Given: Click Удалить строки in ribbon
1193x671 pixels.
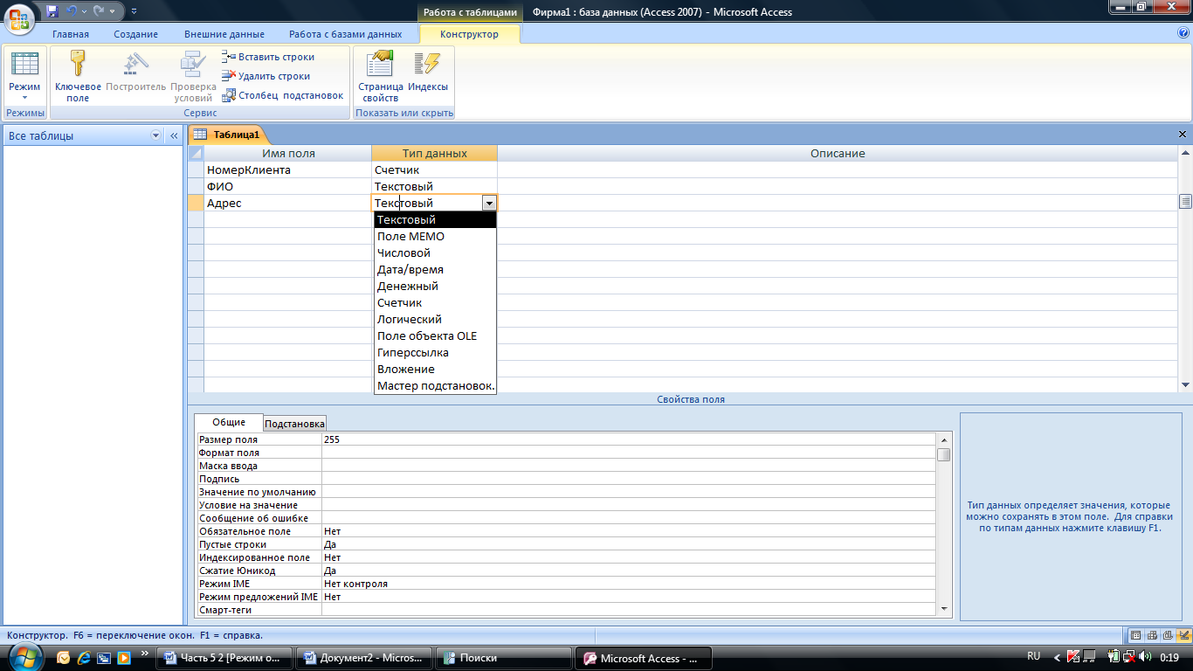Looking at the screenshot, I should point(266,76).
